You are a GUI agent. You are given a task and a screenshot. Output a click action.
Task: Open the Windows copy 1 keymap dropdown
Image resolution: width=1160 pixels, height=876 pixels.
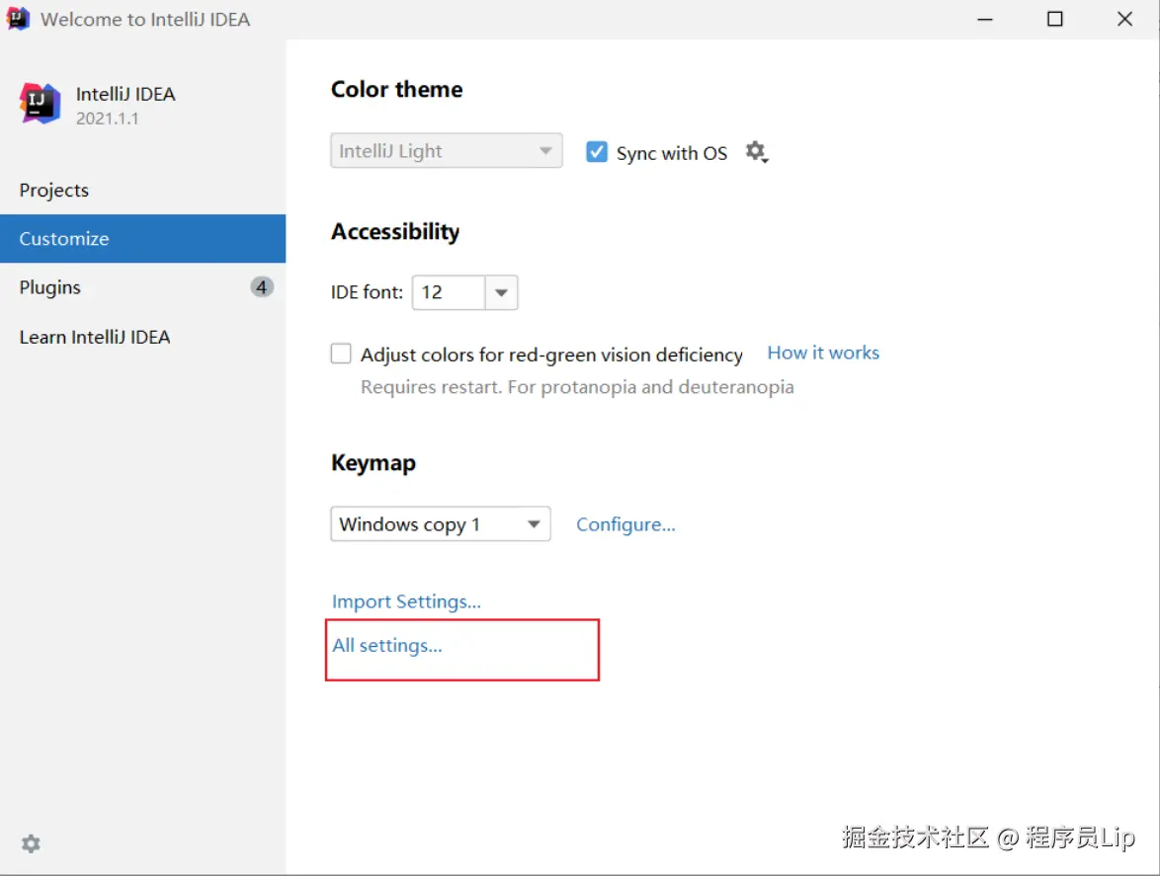click(440, 524)
